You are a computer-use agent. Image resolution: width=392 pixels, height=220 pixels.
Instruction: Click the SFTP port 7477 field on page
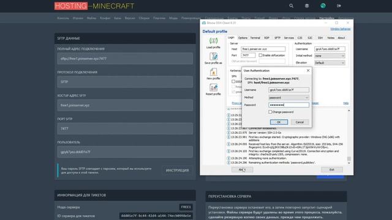pyautogui.click(x=125, y=129)
